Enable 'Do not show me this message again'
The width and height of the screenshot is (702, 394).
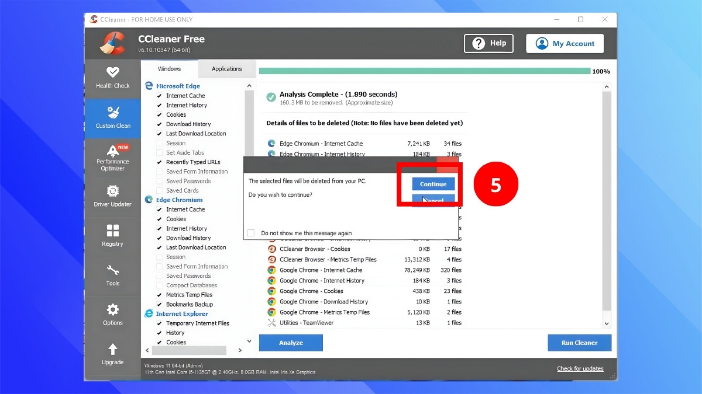click(251, 232)
